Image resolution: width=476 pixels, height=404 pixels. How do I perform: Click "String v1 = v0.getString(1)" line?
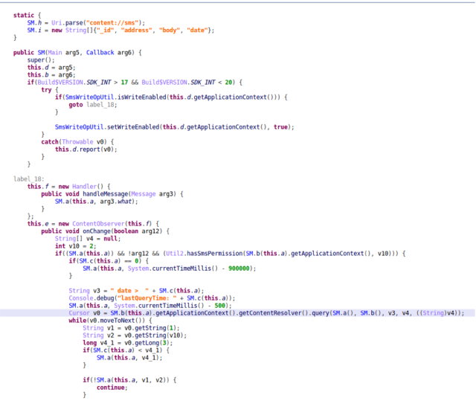click(131, 328)
